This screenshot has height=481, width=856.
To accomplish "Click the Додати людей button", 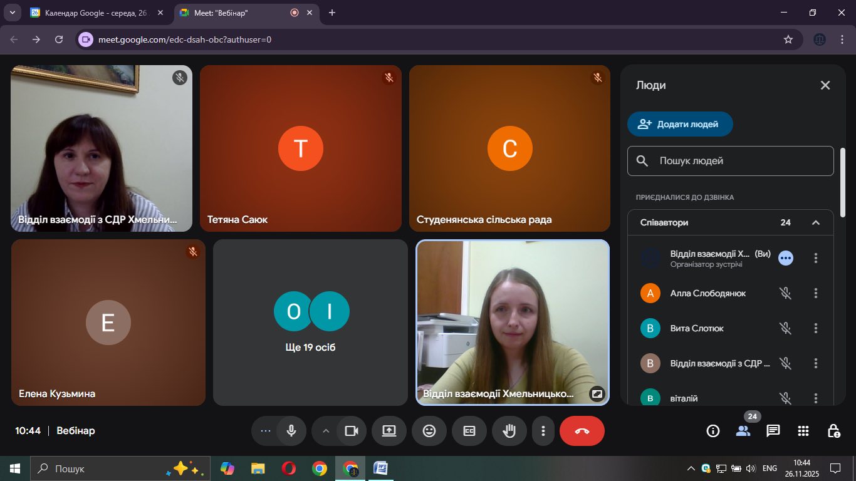I will 680,124.
